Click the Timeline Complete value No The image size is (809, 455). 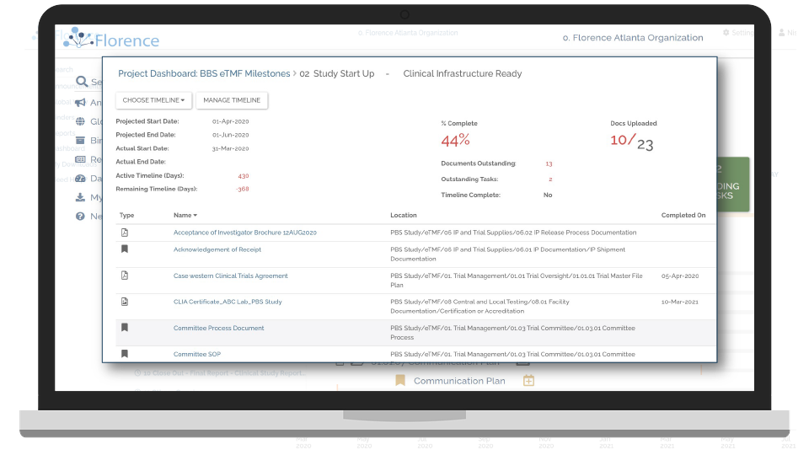[x=548, y=195]
